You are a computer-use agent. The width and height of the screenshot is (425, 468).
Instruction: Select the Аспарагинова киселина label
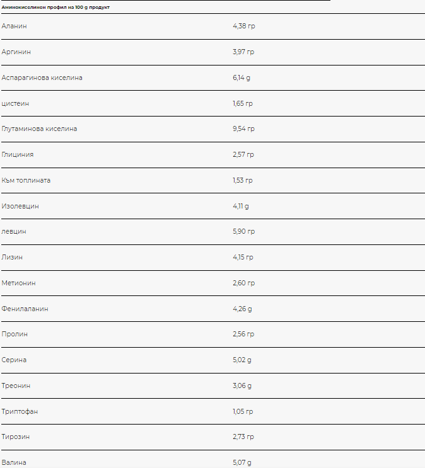42,77
